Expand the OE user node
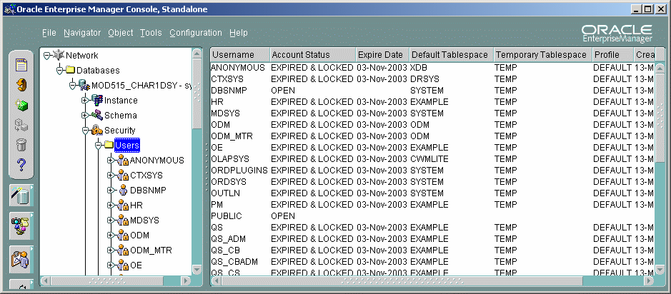Screen dimensions: 671x294 click(111, 265)
